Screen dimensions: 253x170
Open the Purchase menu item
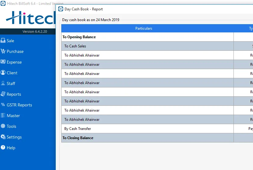tap(15, 51)
